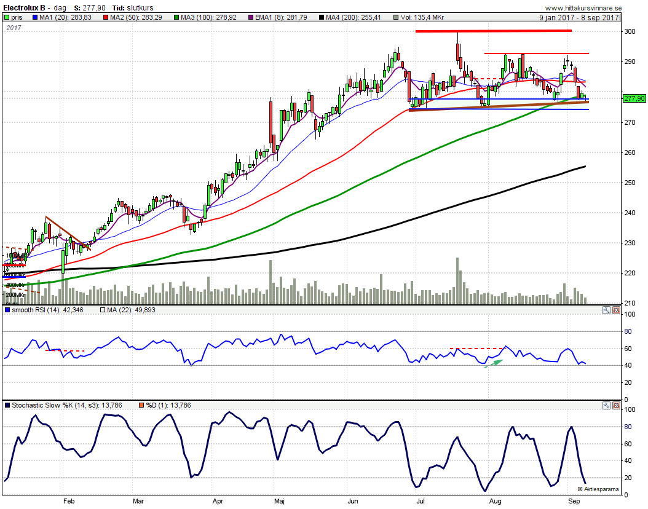The width and height of the screenshot is (648, 509).
Task: Click the green pris legend swatch
Action: 7,17
